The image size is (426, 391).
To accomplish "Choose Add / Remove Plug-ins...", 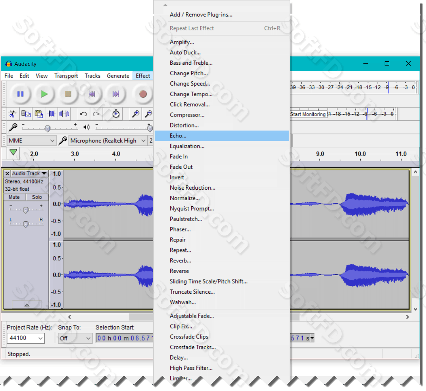I will click(222, 15).
